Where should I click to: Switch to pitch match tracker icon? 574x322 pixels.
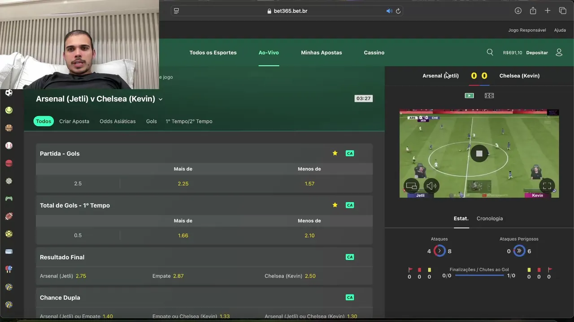[489, 95]
